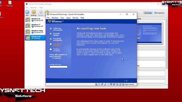The image size is (182, 102).
Task: Click the Collecting information step indicator
Action: [x=51, y=28]
